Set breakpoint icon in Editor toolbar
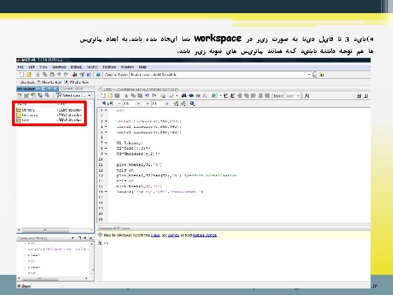 point(225,96)
